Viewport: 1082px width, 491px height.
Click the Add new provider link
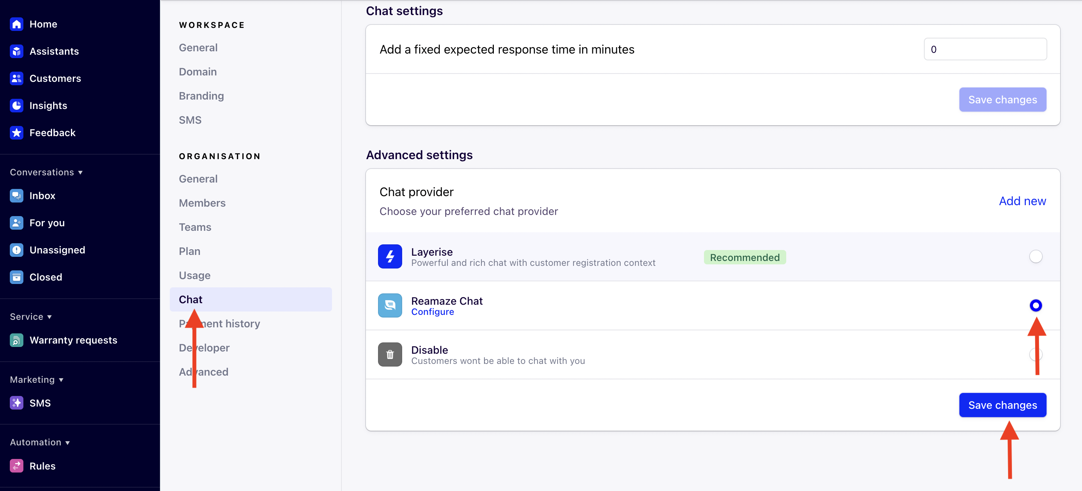point(1022,201)
